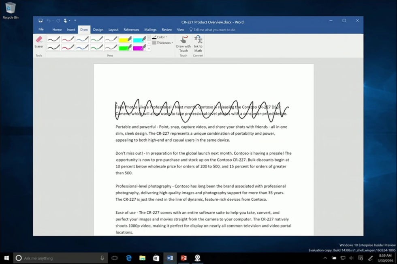Viewport: 397px width, 264px height.
Task: Choose the bottom-row thick black pen
Action: point(53,47)
